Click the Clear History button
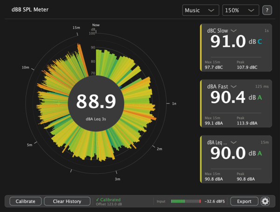Image resolution: width=280 pixels, height=212 pixels. coord(67,201)
